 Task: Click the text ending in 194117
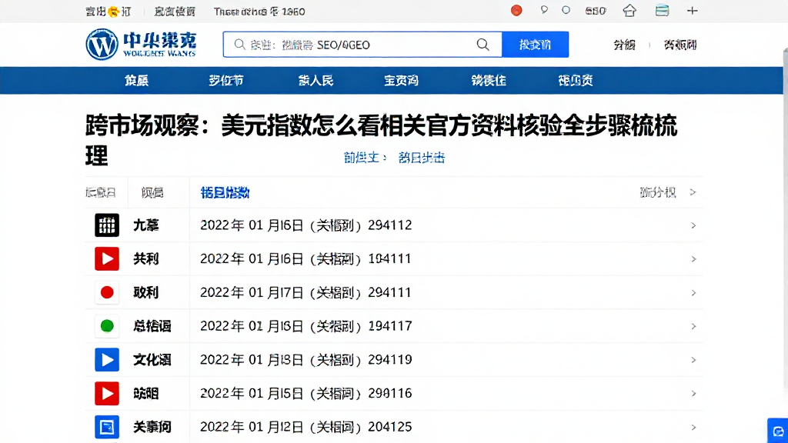coord(306,326)
